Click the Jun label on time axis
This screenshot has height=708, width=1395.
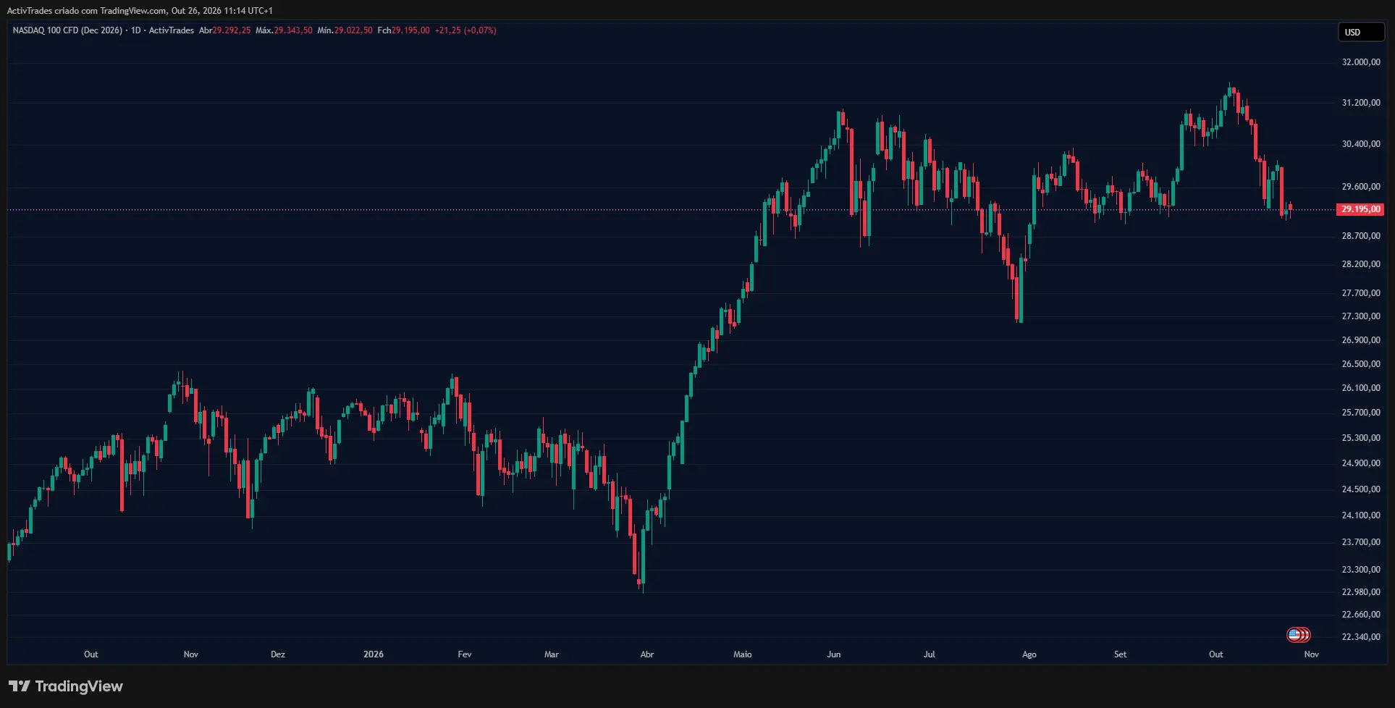[x=834, y=654]
